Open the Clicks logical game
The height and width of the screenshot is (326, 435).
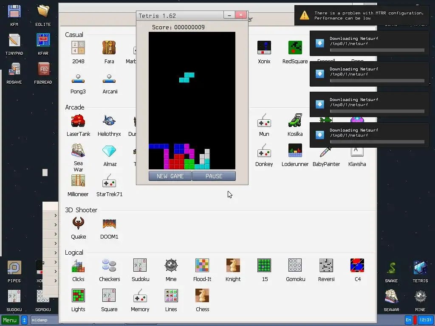(x=78, y=266)
